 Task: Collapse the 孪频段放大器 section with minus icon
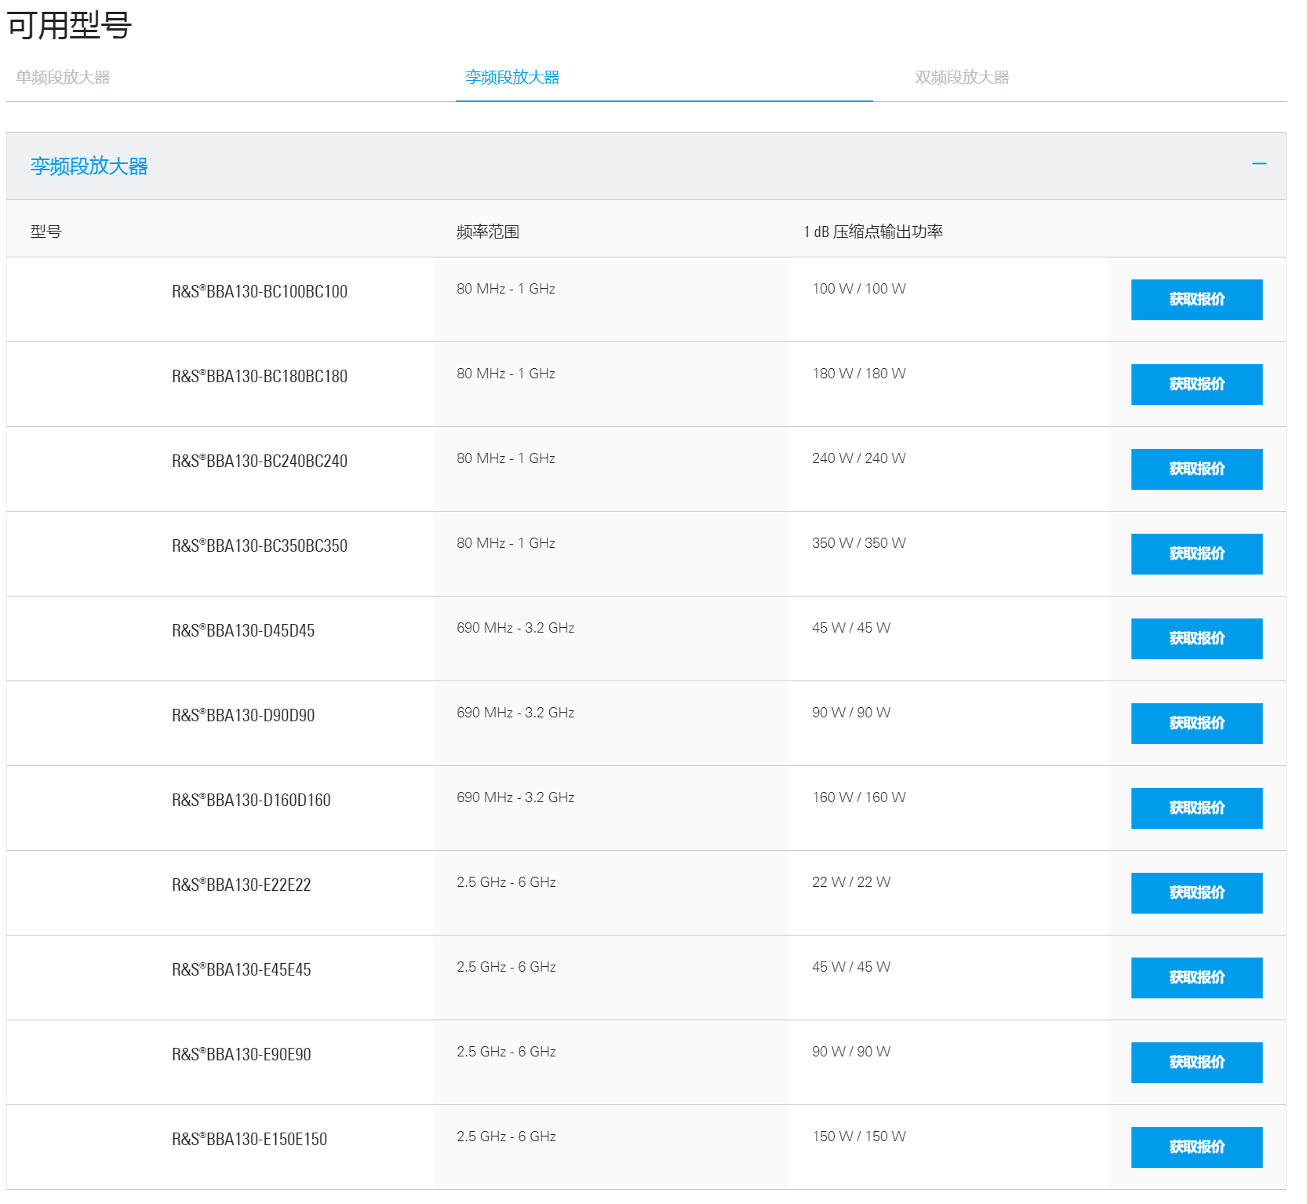pyautogui.click(x=1259, y=164)
